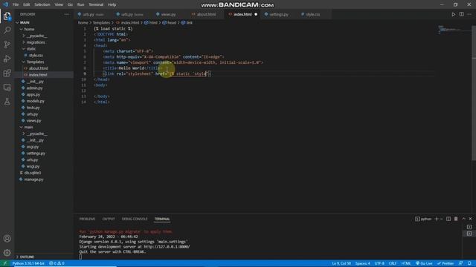Open the Manage gear in activity bar
This screenshot has width=476, height=267.
pos(7,253)
